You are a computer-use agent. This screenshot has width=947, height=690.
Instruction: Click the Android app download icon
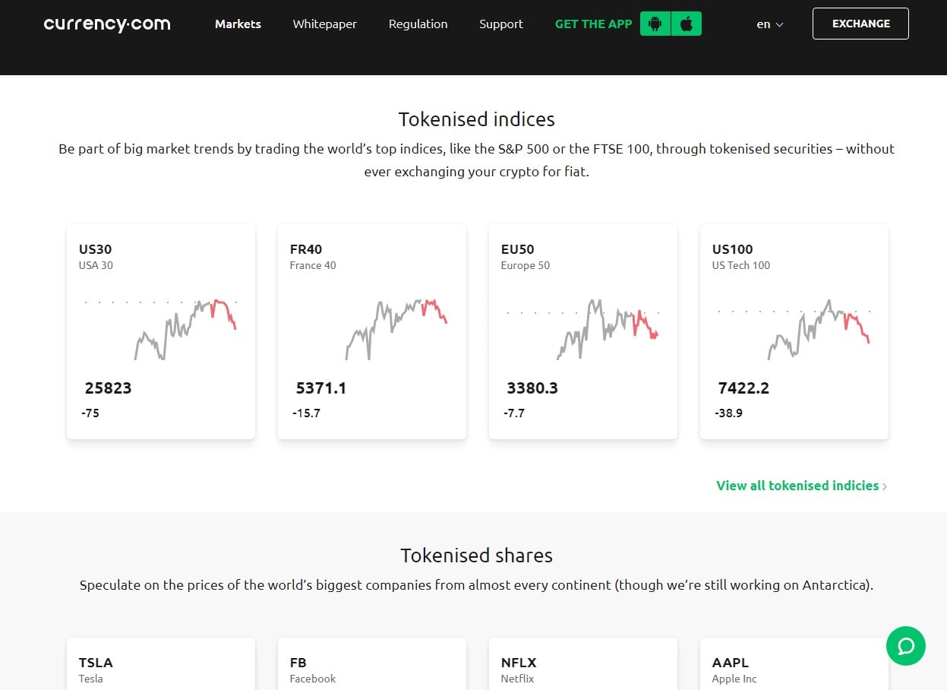pos(655,24)
